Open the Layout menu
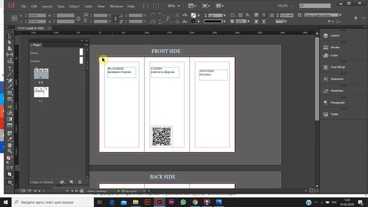 [x=47, y=6]
